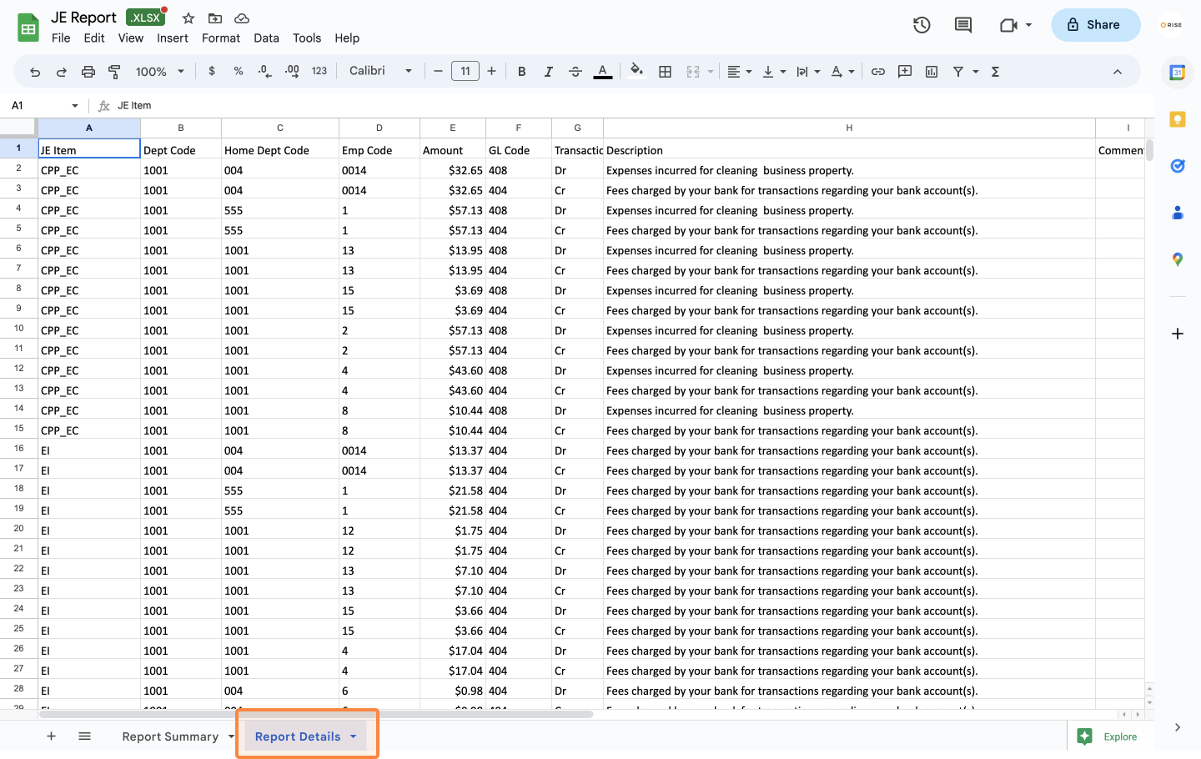Insert chart using toolbar icon
Viewport: 1201px width, 759px height.
point(932,72)
